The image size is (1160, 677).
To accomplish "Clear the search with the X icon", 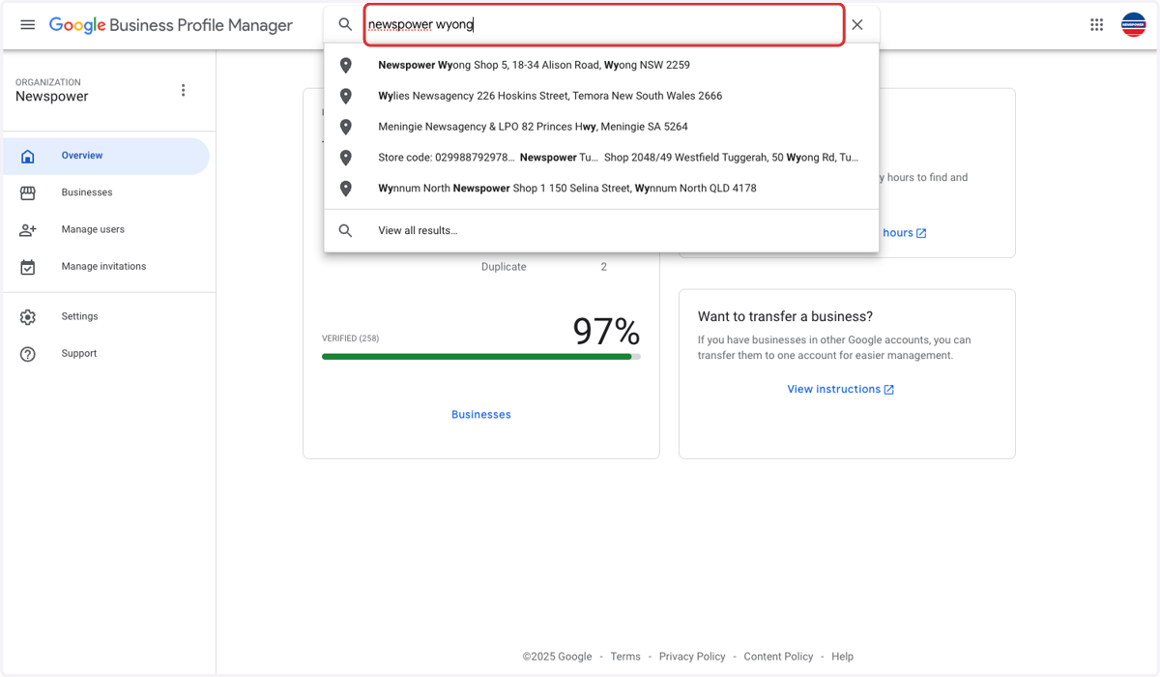I will 857,25.
